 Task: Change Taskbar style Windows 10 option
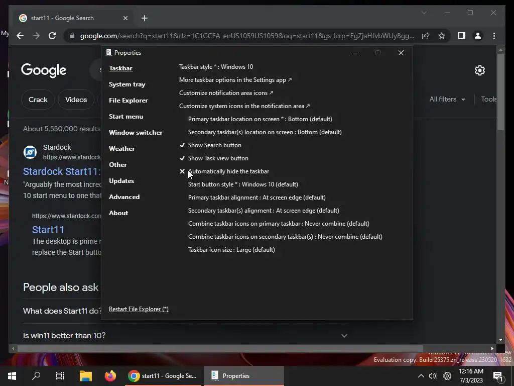216,67
